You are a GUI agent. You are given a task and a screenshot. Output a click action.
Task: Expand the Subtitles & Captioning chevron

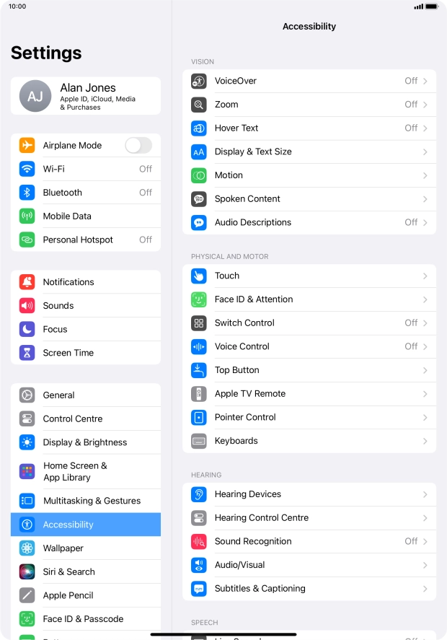(425, 589)
